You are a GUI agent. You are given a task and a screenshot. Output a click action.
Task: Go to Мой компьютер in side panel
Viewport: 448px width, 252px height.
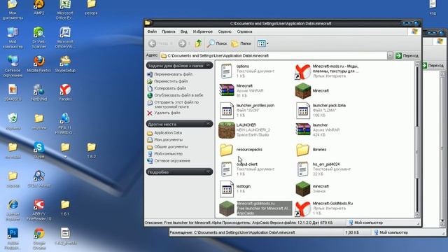click(168, 154)
